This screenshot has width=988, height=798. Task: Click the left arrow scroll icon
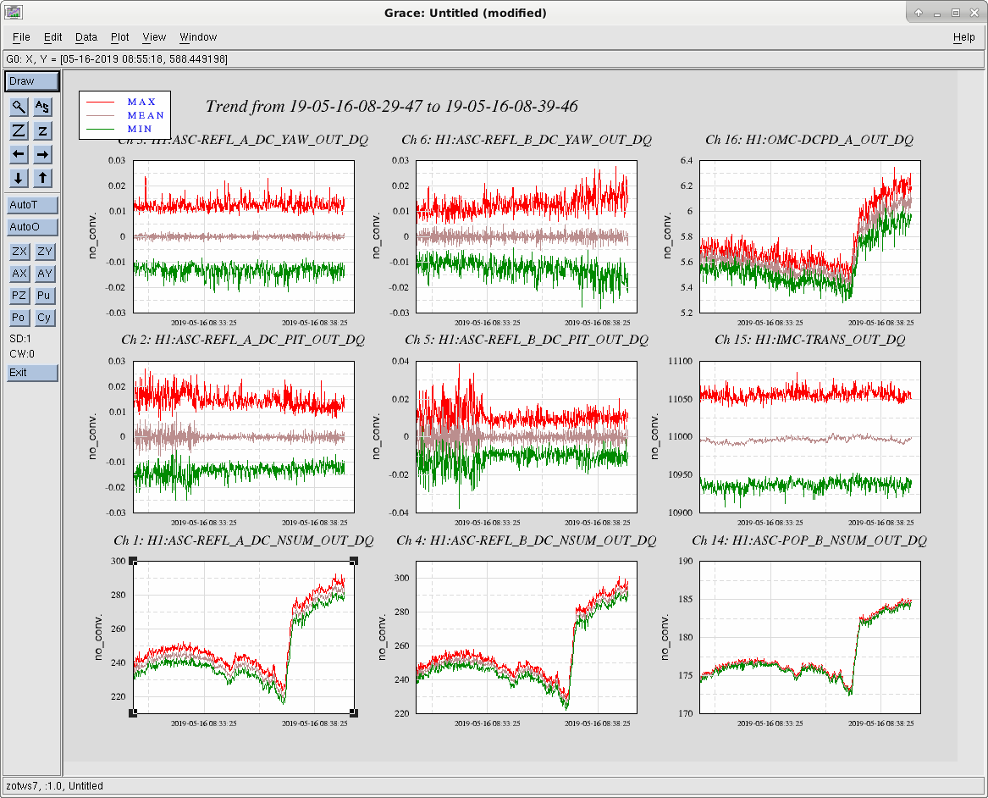19,154
